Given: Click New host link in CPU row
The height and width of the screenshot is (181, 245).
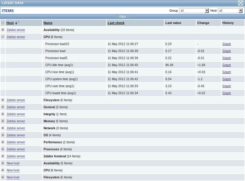Looking at the screenshot, I should 13,170.
